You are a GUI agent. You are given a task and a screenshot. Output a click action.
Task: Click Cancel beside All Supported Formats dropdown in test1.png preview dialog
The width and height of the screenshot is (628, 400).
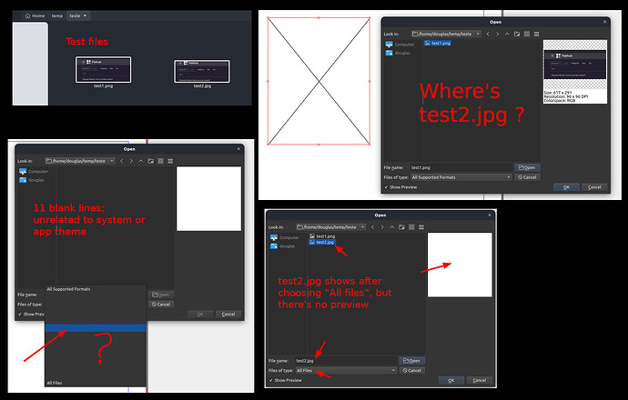click(527, 177)
